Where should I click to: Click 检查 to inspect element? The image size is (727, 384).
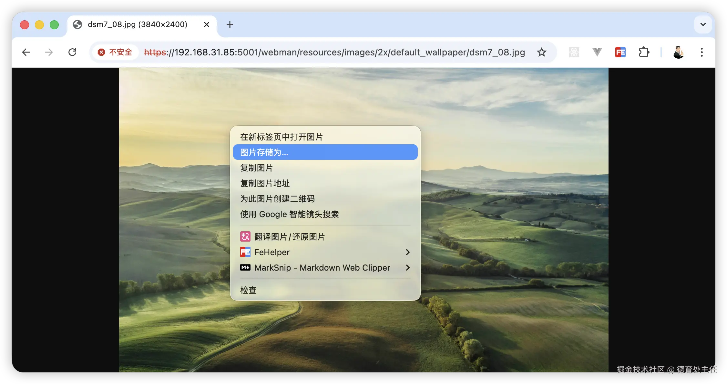248,290
